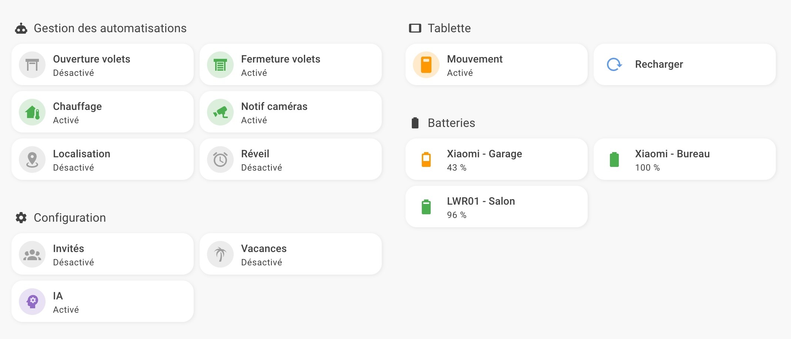Screen dimensions: 791x339
Task: Click the purple IA head icon
Action: 32,302
